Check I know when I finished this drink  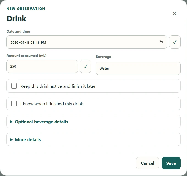pos(14,104)
